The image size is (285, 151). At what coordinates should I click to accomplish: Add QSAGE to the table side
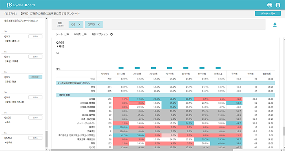tap(35, 138)
